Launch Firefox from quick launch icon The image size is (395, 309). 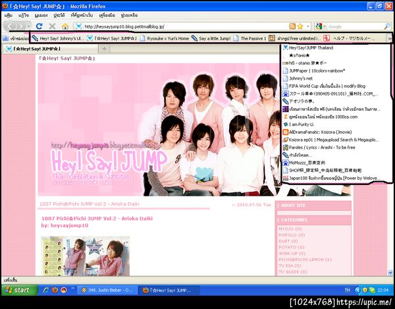(x=55, y=290)
